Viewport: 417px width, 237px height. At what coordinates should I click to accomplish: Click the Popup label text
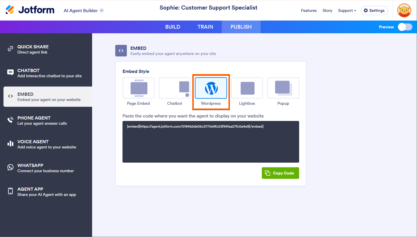coord(283,103)
